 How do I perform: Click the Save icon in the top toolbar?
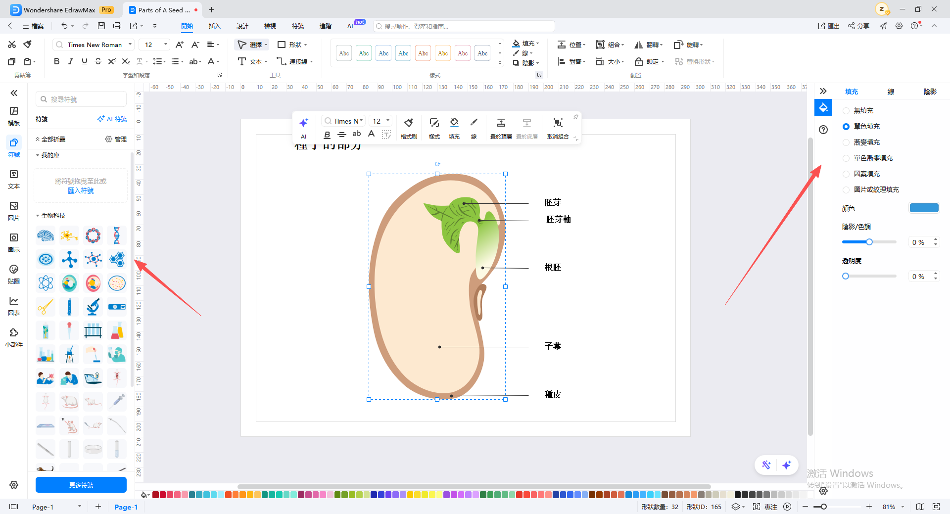(101, 26)
